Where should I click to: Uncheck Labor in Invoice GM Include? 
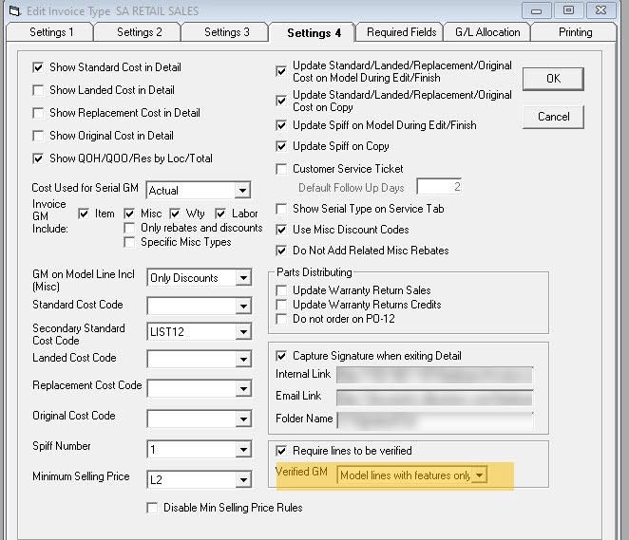coord(220,214)
